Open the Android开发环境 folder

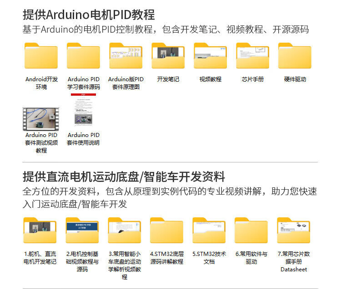coord(41,57)
